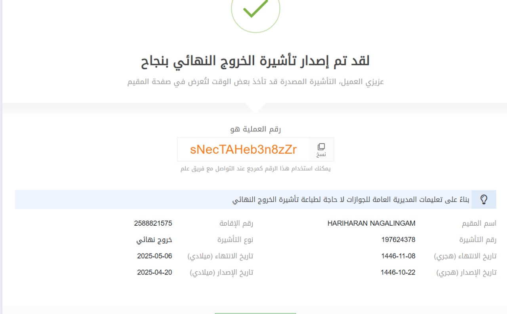The height and width of the screenshot is (314, 507).
Task: Select the transaction number sNecTAHeb3n8zZr
Action: tap(243, 150)
